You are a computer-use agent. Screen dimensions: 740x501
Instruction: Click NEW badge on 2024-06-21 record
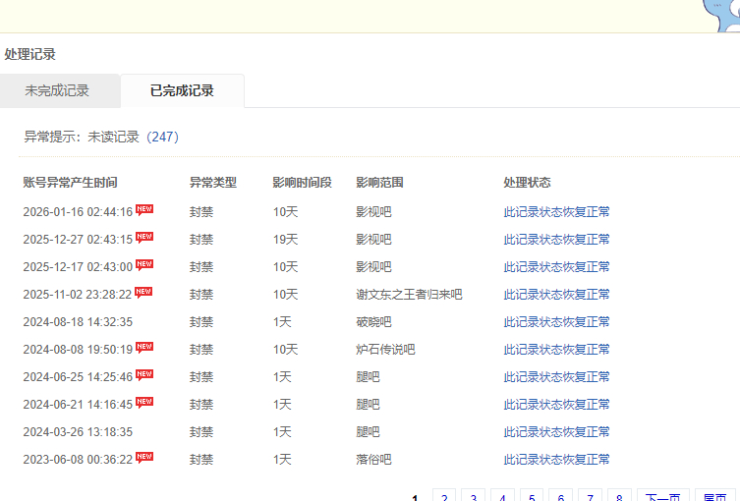144,402
